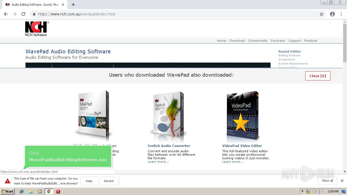
Task: Click the padlock site info icon
Action: tap(34, 14)
